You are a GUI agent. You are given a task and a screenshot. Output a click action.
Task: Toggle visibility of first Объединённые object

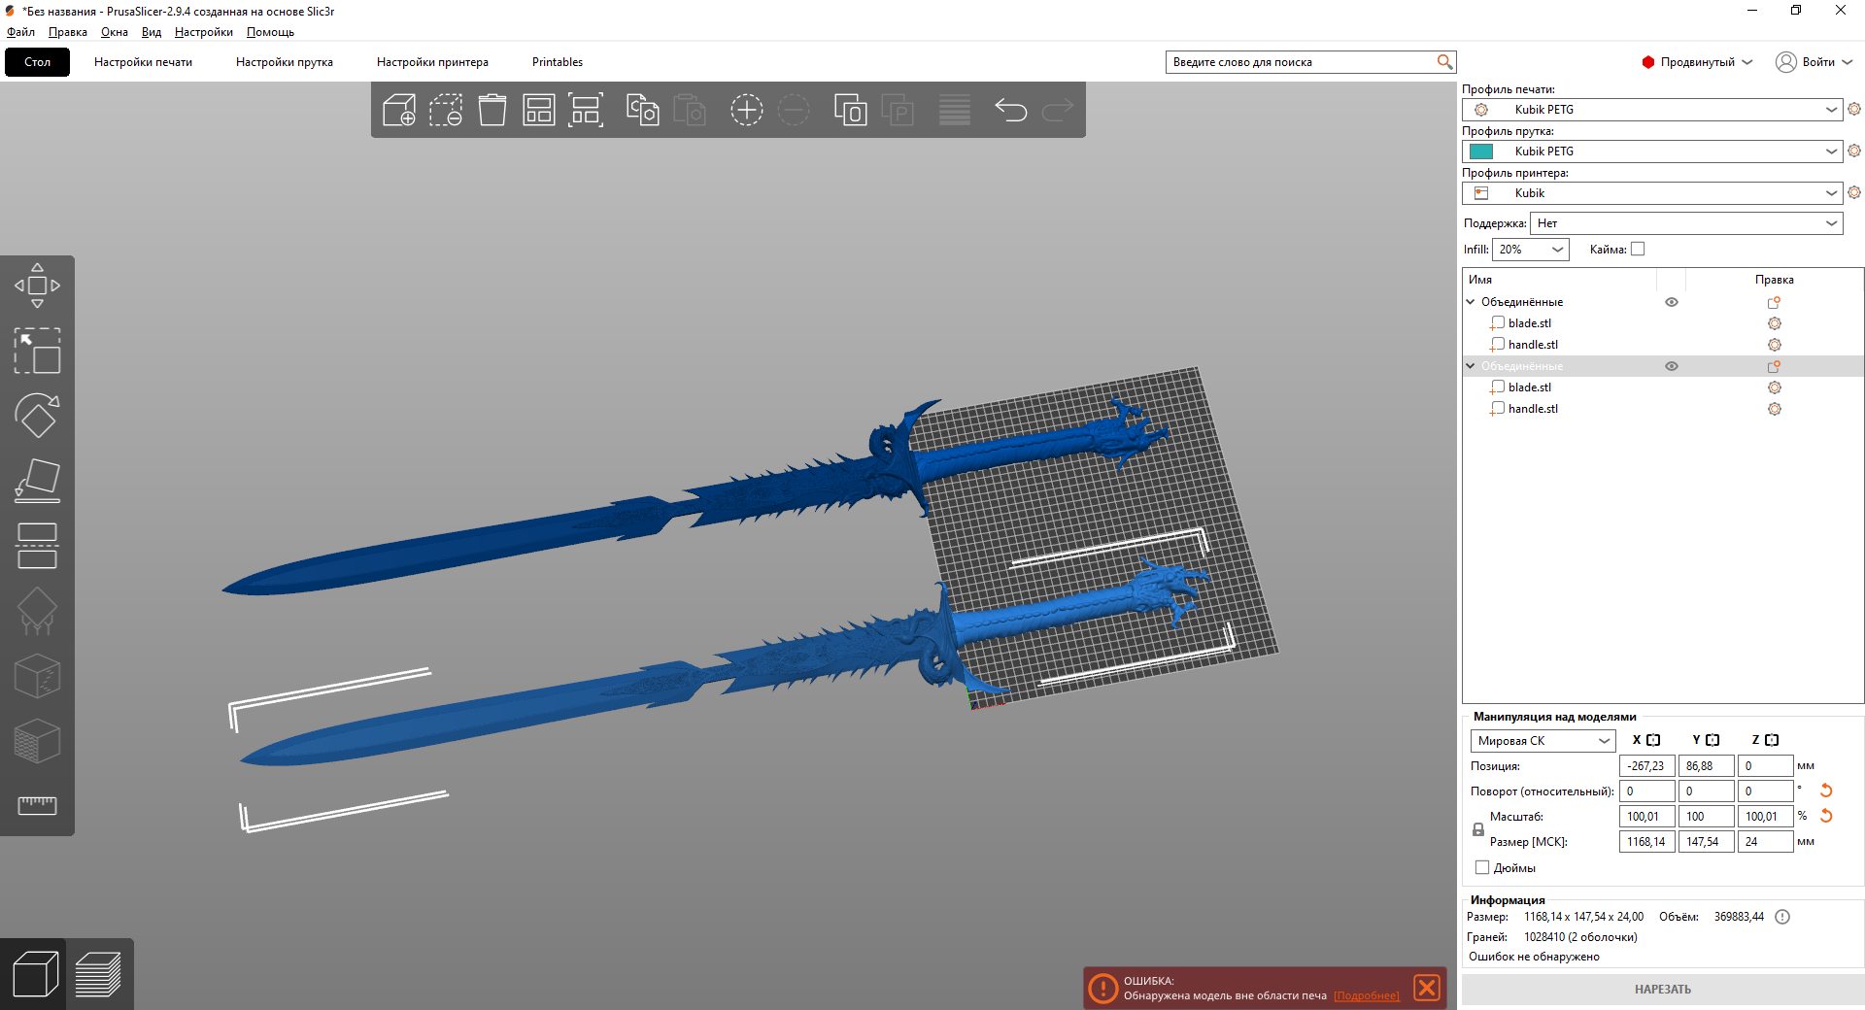(1672, 302)
